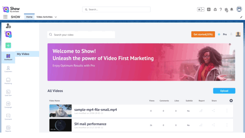Screen dimensions: 245x138
Task: Click the green plus create button
Action: [8, 45]
